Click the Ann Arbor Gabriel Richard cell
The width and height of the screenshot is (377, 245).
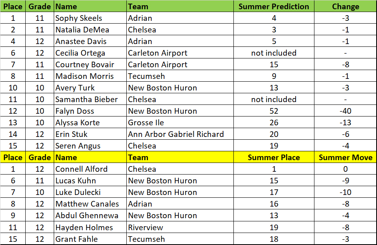(x=176, y=134)
